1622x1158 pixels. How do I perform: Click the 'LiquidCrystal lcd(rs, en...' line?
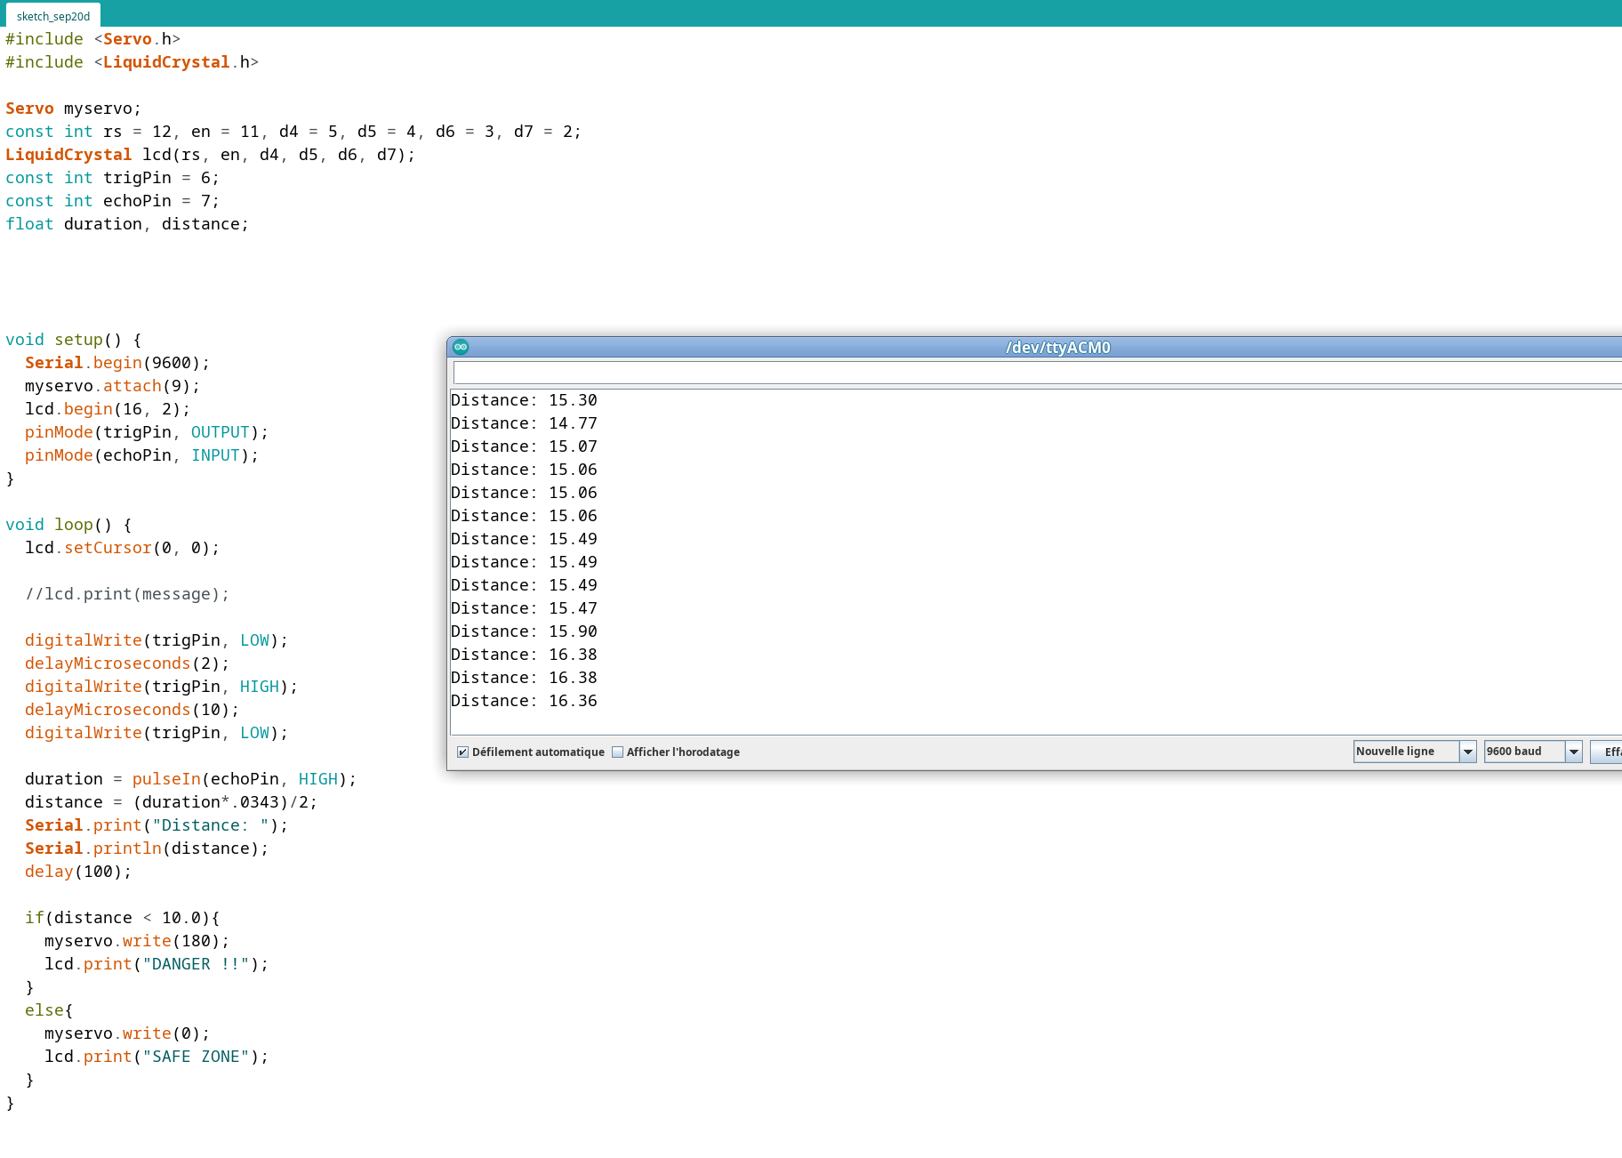[x=211, y=155]
